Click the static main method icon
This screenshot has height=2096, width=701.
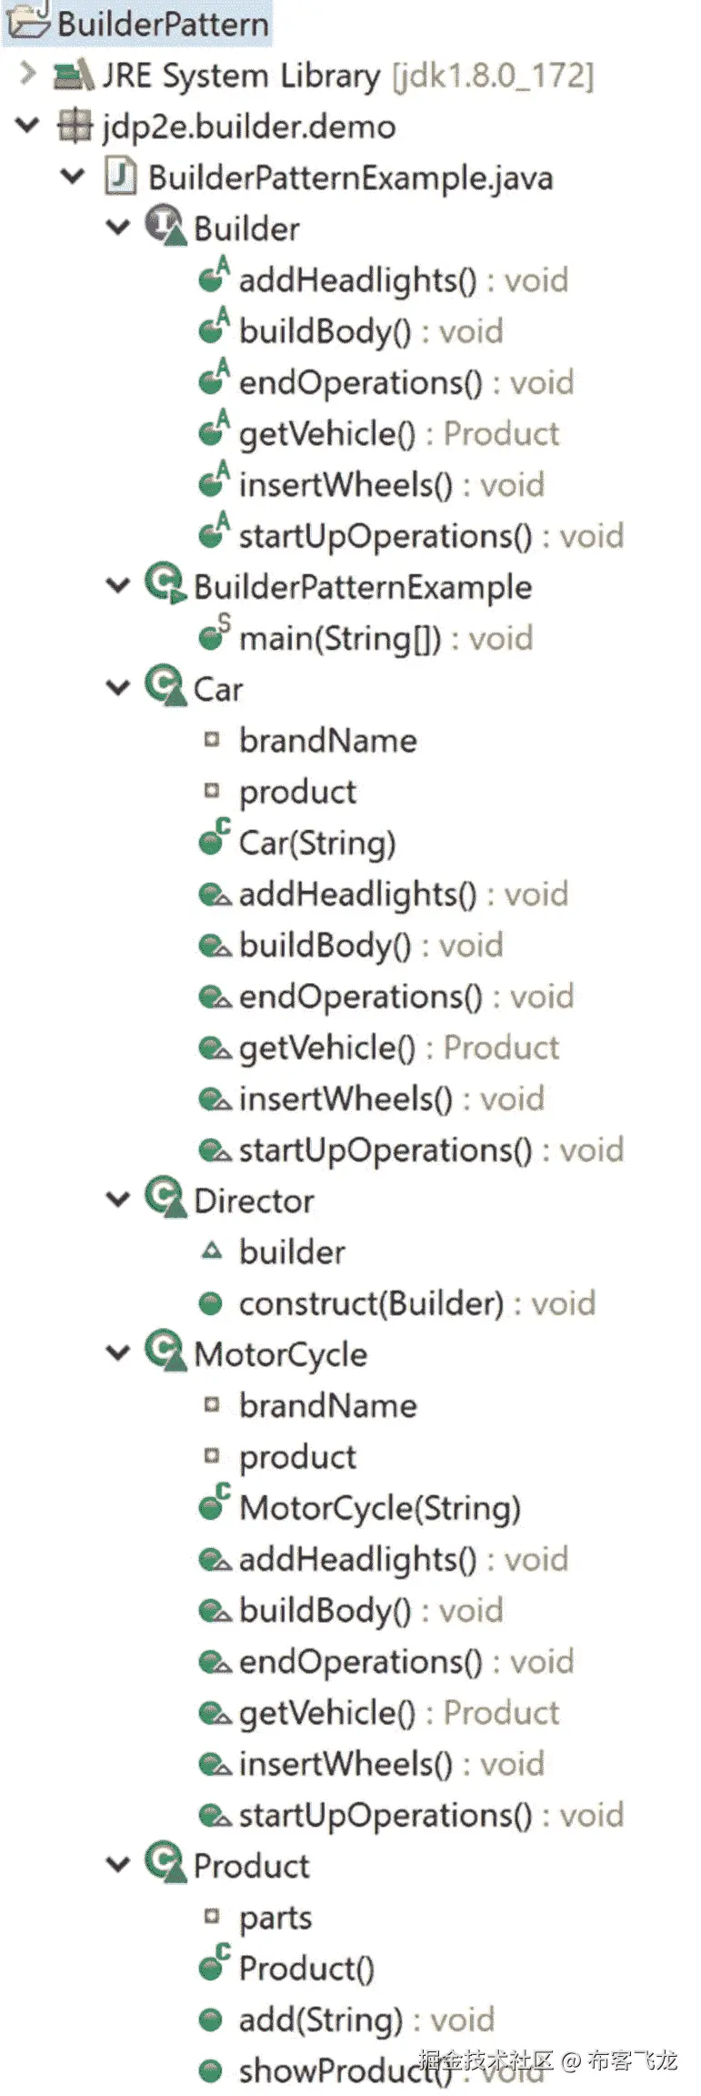pyautogui.click(x=213, y=637)
